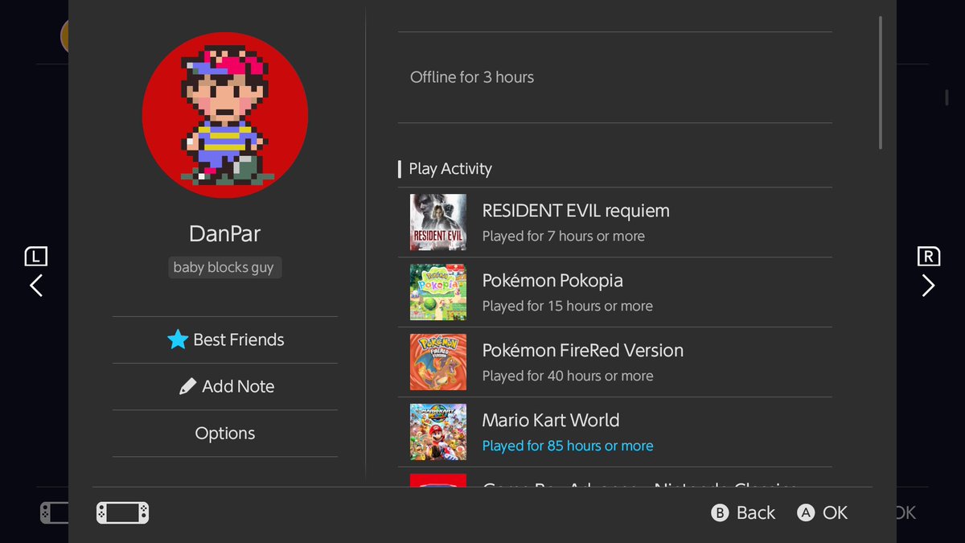Click the pencil icon beside Add Note
965x543 pixels.
click(187, 386)
